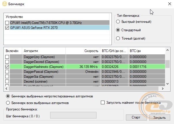
Task: Select DaggerSia (Claymore) row name
Action: coord(39,77)
